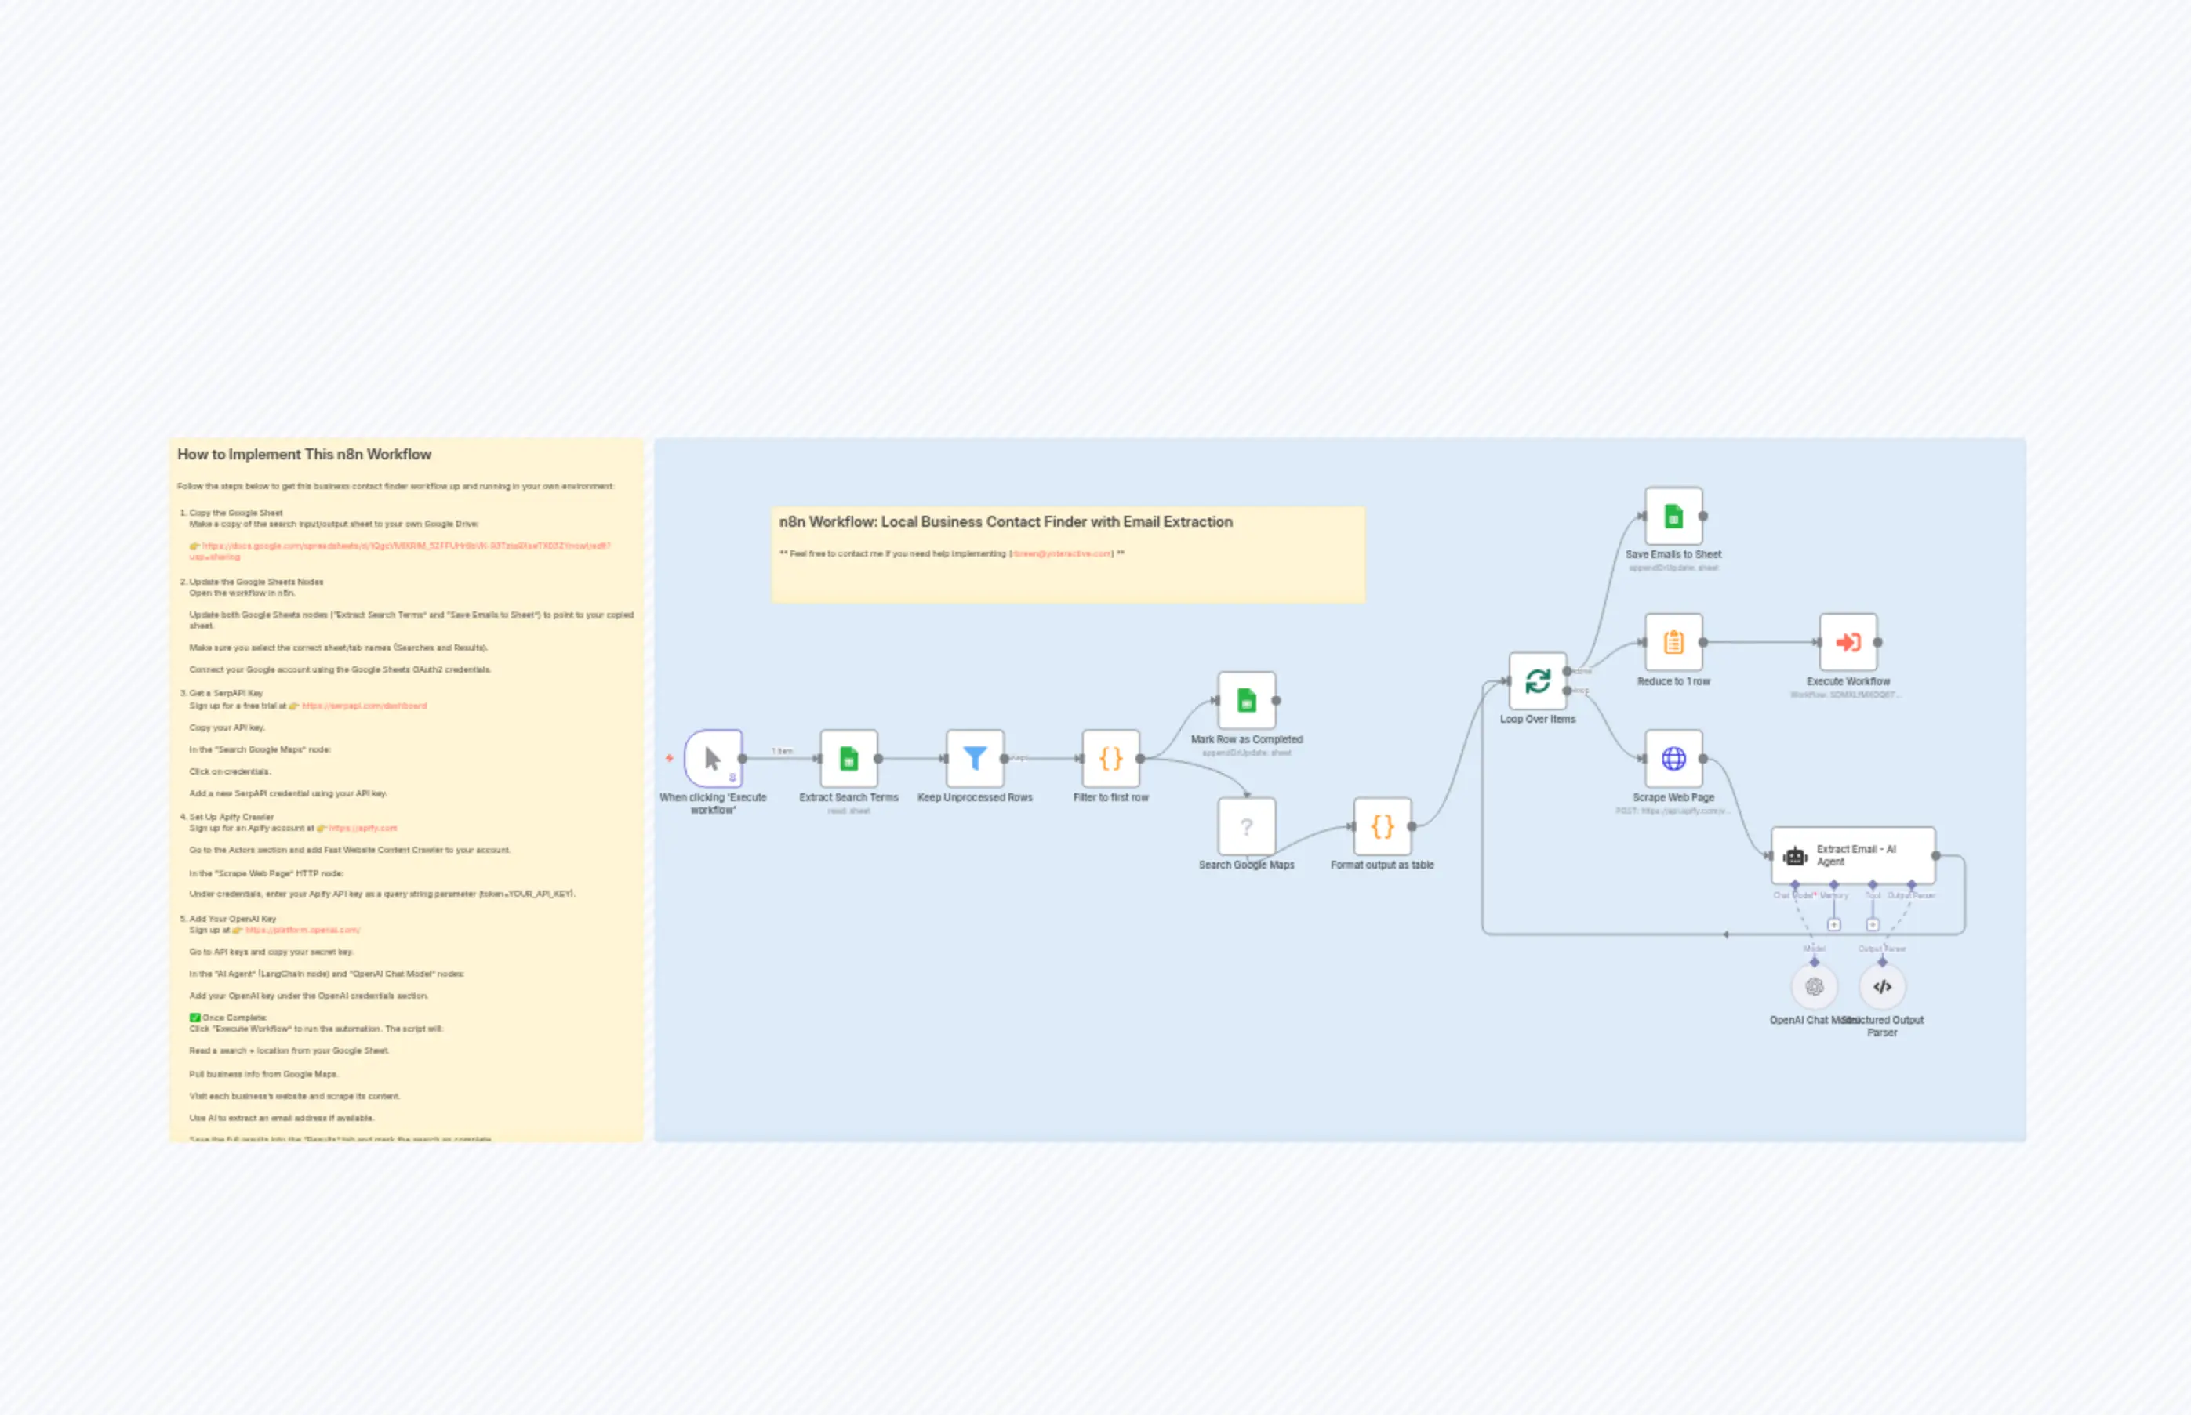Open the "Loop Over Items" node

[x=1538, y=680]
